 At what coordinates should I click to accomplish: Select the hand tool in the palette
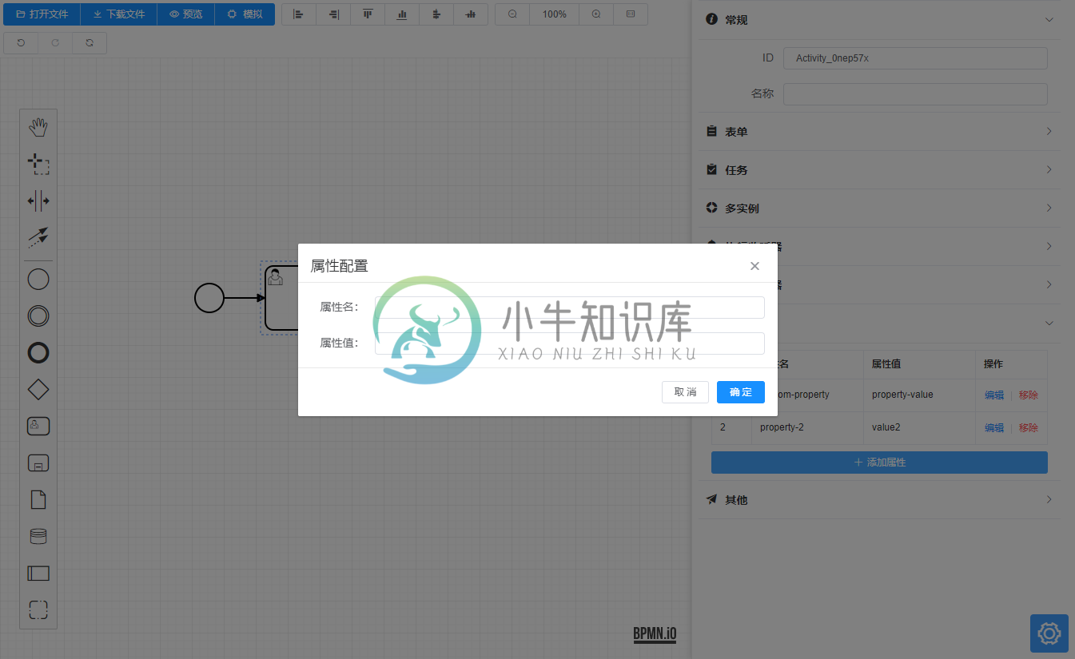coord(38,126)
